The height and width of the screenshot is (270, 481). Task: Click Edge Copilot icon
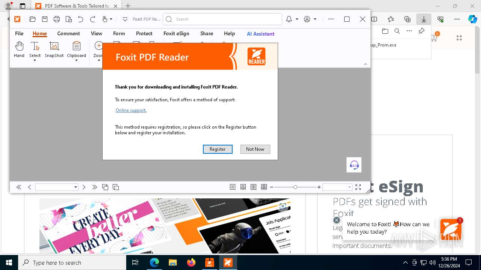[x=472, y=19]
